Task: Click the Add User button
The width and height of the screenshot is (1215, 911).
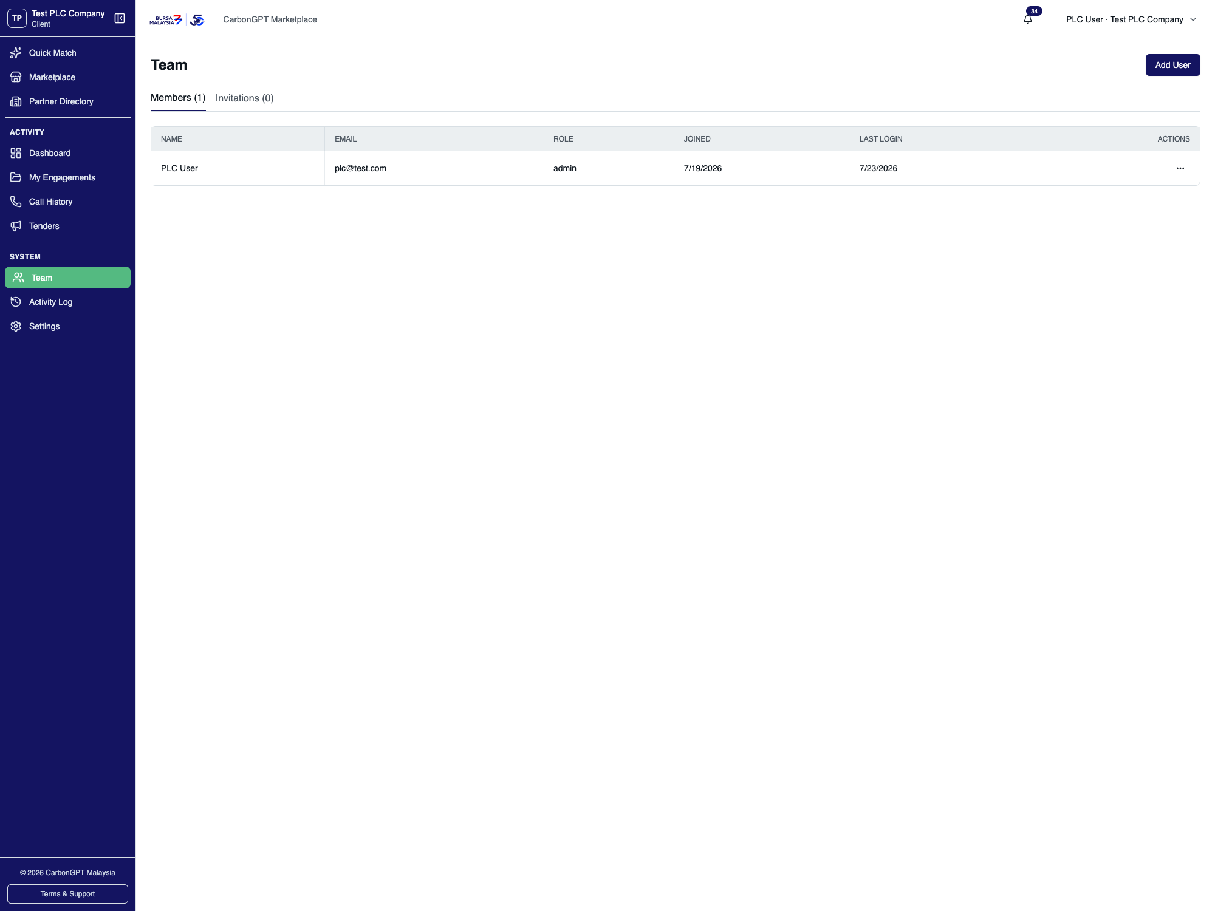Action: click(1172, 65)
